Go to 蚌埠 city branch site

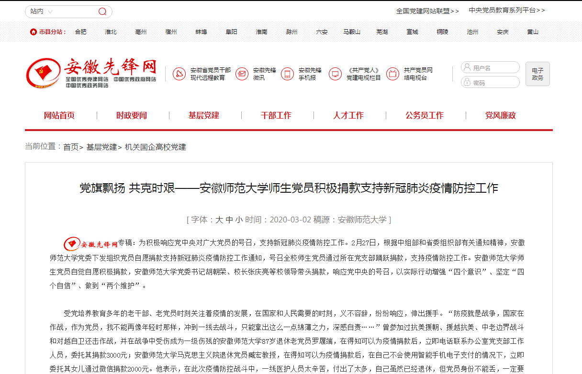pyautogui.click(x=201, y=32)
